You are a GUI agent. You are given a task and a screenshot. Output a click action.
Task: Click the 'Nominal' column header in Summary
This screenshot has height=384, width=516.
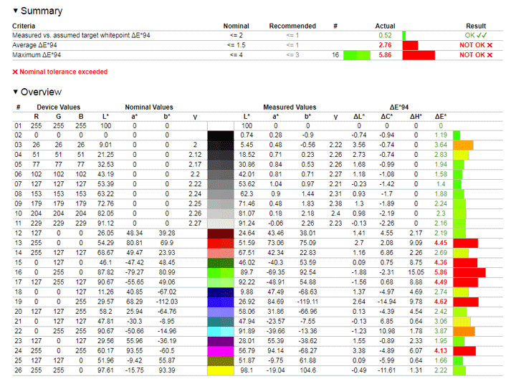[236, 26]
